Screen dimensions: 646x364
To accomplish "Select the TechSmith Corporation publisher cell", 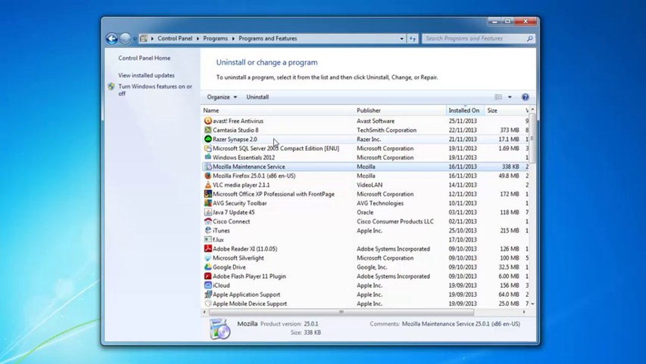I will tap(386, 130).
